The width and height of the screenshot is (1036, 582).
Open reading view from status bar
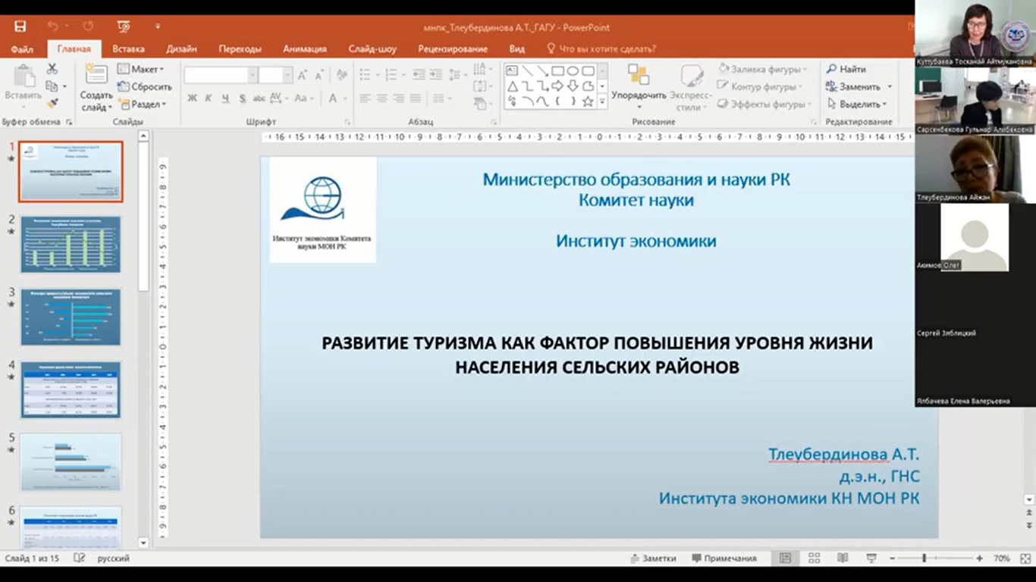(x=842, y=558)
